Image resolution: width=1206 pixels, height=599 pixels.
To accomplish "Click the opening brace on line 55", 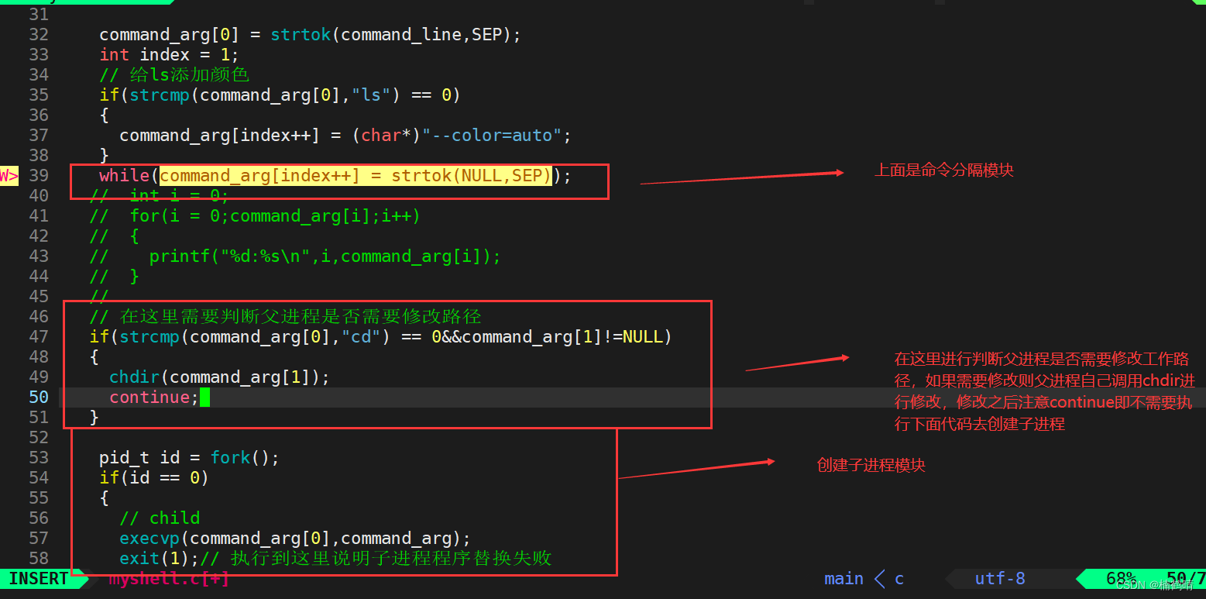I will [105, 498].
